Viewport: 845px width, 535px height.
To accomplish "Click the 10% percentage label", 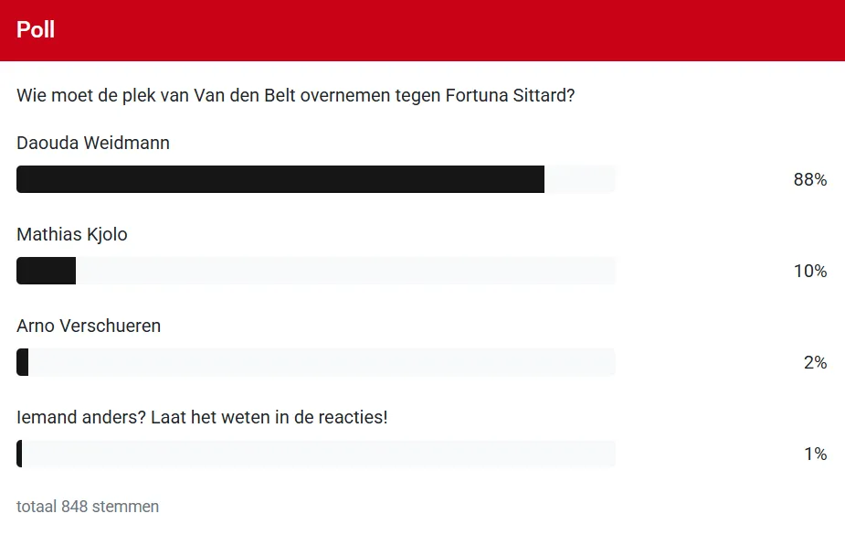I will pyautogui.click(x=810, y=271).
